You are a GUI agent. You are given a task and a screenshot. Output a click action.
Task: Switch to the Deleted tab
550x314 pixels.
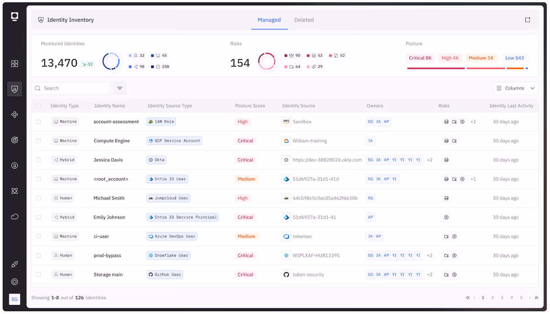coord(304,20)
